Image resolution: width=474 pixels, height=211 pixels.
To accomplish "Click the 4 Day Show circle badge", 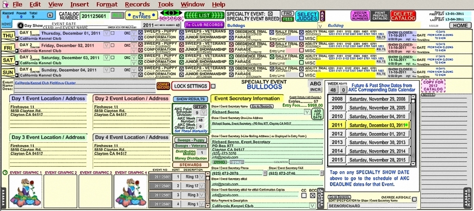I will [20, 25].
